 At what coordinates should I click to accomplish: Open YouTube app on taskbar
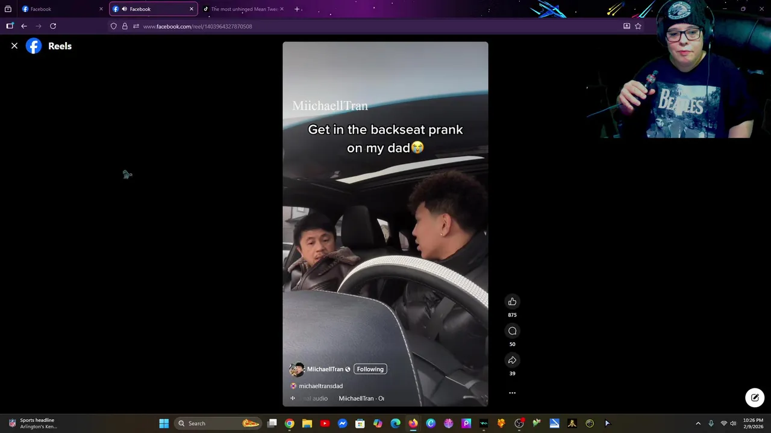[x=325, y=423]
